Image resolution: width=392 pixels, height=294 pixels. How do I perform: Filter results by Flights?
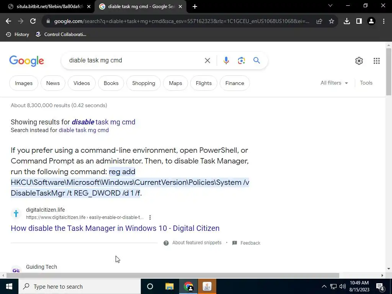pos(204,83)
